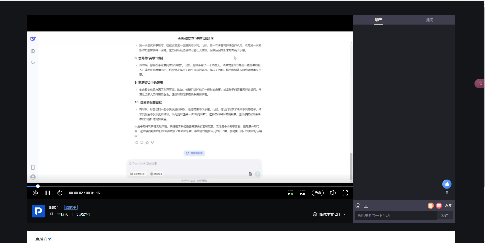485x243 pixels.
Task: Click the paperclip attachment icon in the video
Action: pyautogui.click(x=250, y=174)
